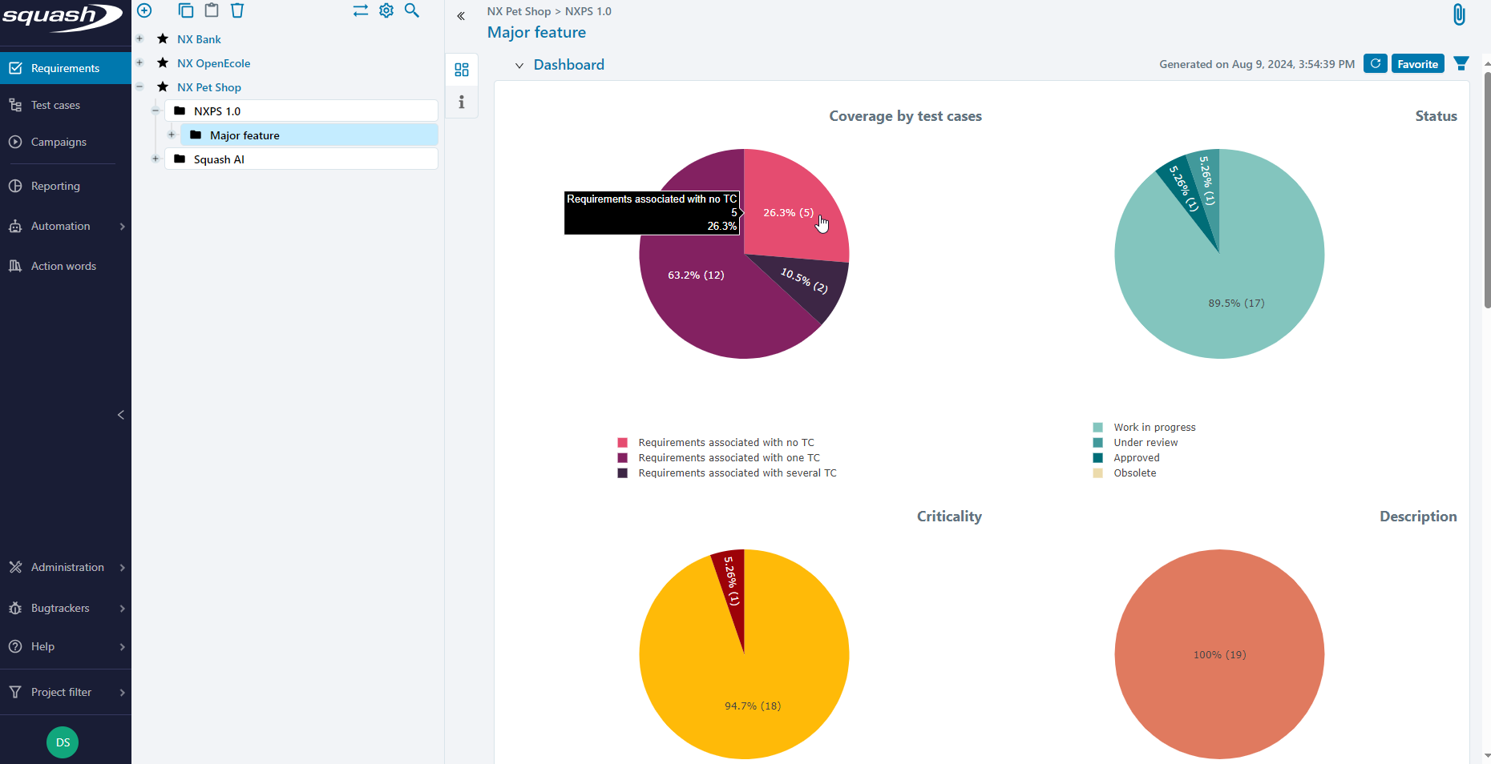Click the search magnifier icon
This screenshot has width=1491, height=764.
(412, 10)
